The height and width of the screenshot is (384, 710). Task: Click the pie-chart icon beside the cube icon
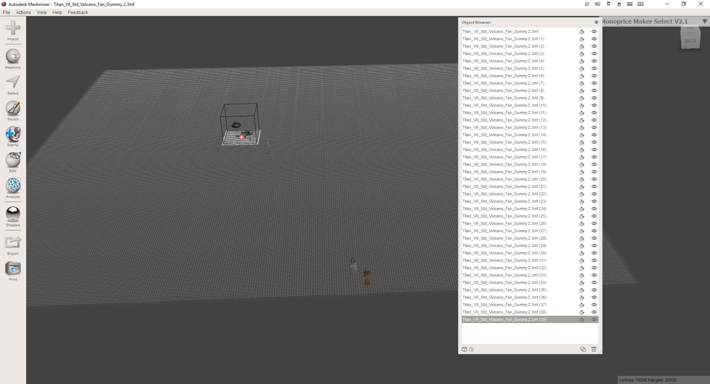pyautogui.click(x=471, y=349)
